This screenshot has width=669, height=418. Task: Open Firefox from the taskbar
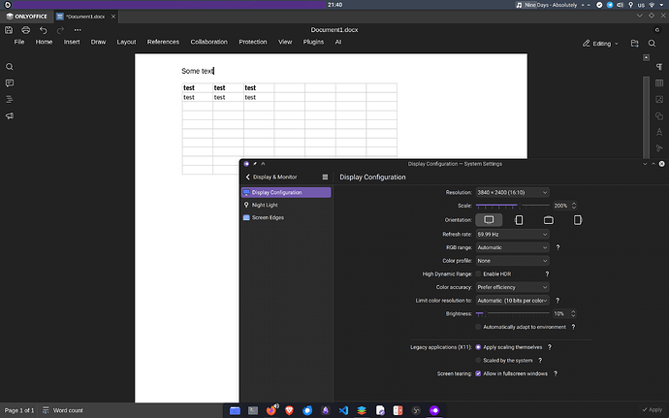tap(271, 410)
